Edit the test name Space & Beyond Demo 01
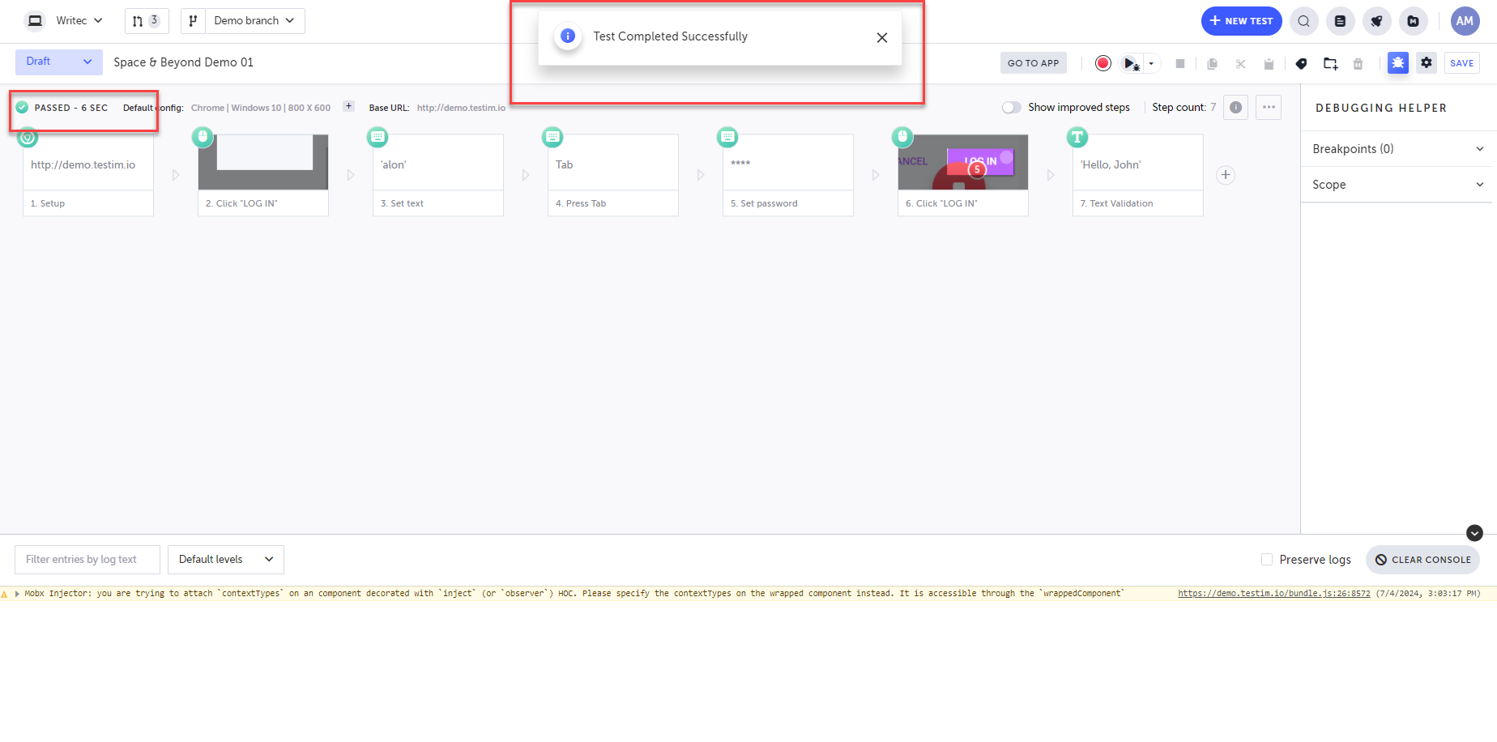The width and height of the screenshot is (1497, 742). tap(183, 62)
